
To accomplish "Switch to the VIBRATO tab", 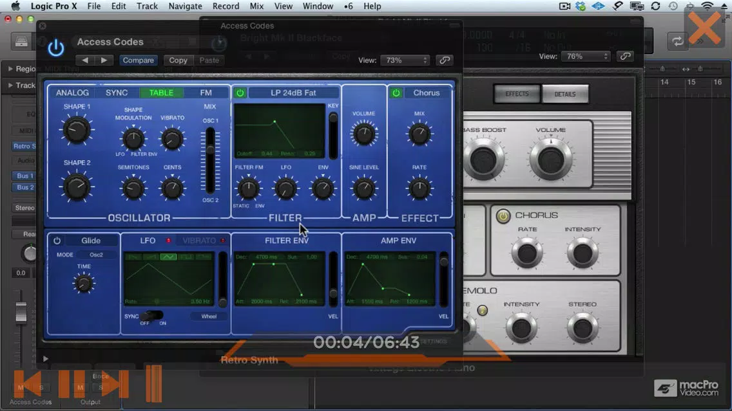I will point(199,241).
